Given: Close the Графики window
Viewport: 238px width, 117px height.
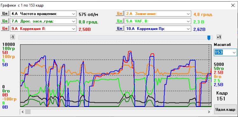Looking at the screenshot, I should click(x=233, y=6).
